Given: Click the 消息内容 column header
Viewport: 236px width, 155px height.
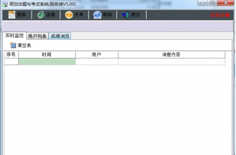Looking at the screenshot, I should (172, 55).
